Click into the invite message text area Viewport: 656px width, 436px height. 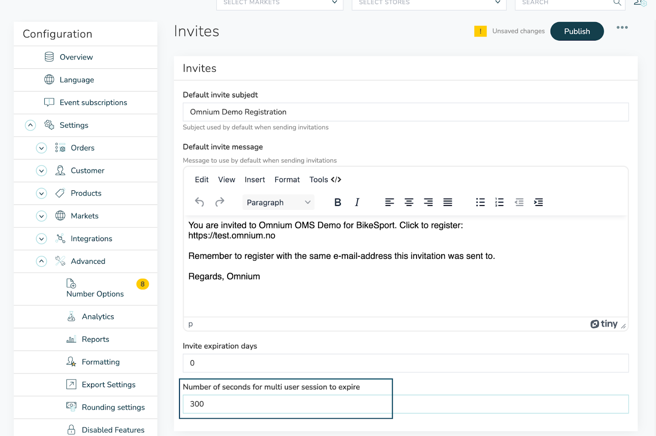(405, 266)
